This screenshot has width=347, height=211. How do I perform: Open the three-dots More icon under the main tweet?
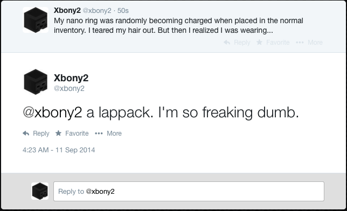[x=99, y=133]
